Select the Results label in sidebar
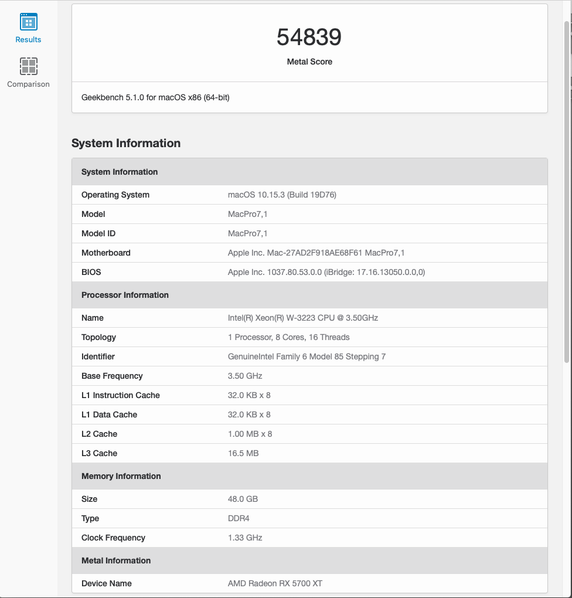This screenshot has width=572, height=598. pyautogui.click(x=28, y=40)
